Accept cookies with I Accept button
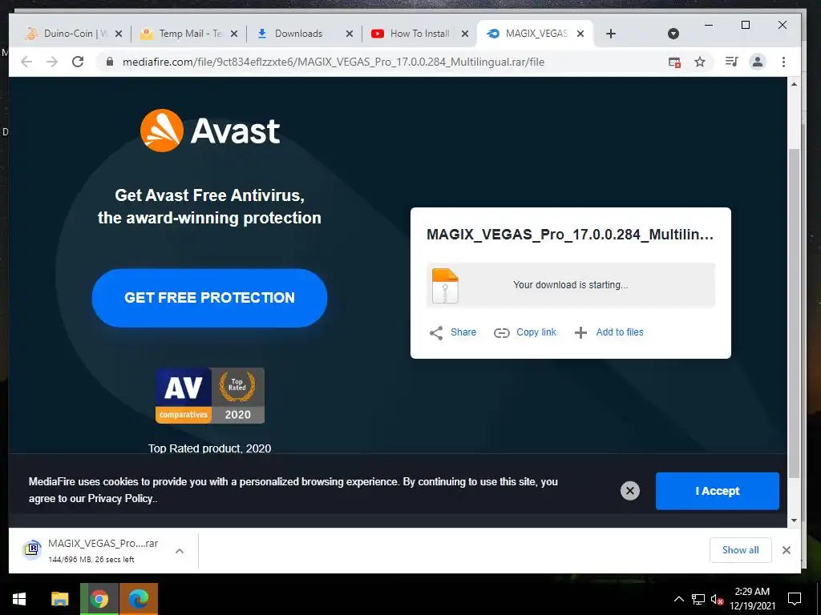 [x=718, y=491]
